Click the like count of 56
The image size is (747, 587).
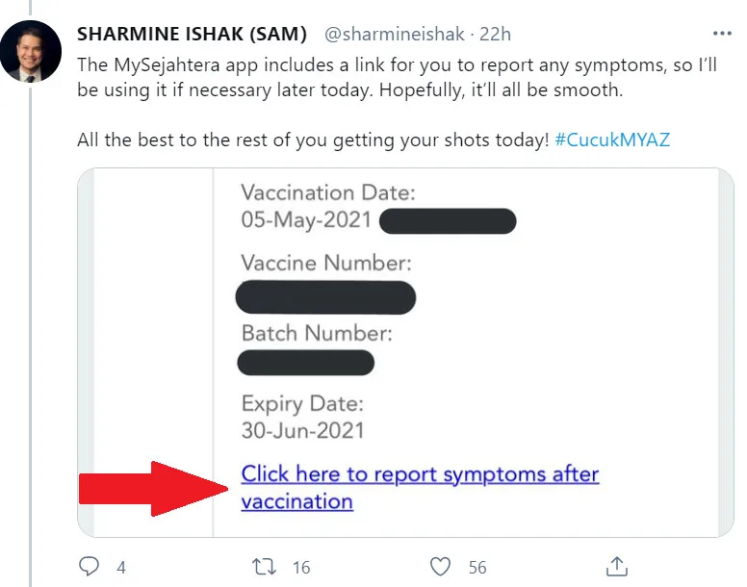point(477,568)
